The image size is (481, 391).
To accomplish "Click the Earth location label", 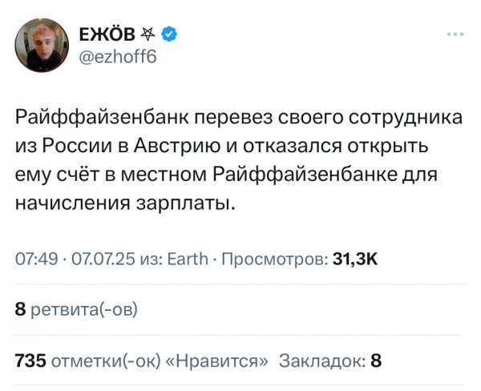I will (188, 257).
